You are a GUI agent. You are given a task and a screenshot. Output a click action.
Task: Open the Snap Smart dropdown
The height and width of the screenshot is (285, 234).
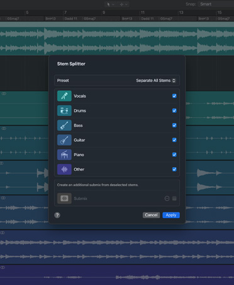point(216,4)
